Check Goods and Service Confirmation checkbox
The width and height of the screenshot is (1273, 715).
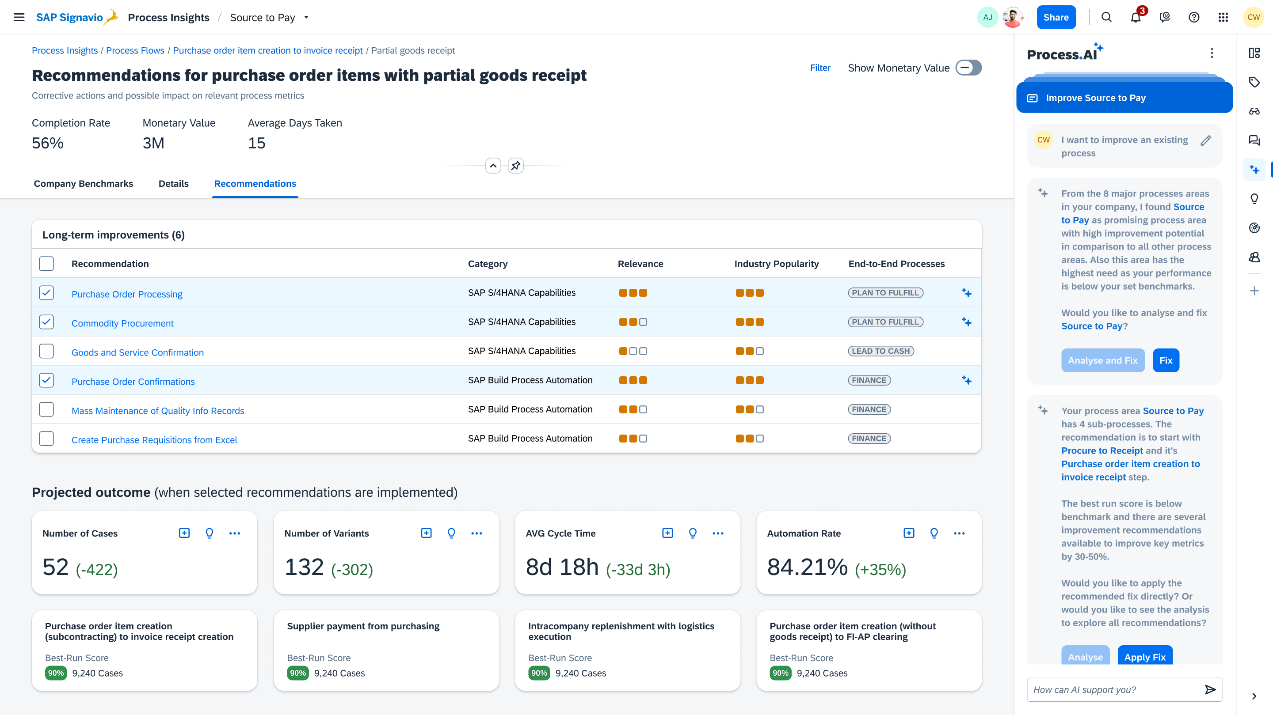46,351
